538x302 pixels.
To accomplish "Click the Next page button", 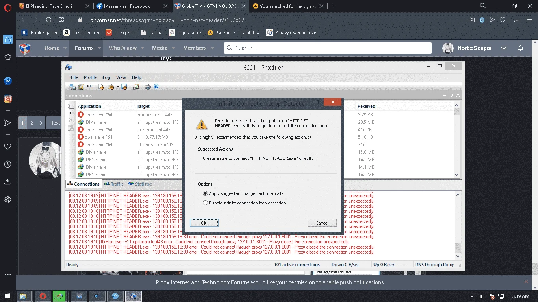I will 54,123.
